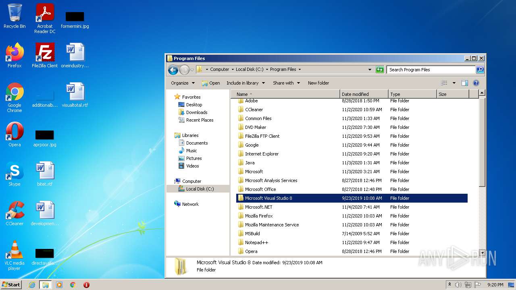Expand Local Disk (C:) breadcrumb arrow
Screen dimensions: 516x290
click(267, 70)
